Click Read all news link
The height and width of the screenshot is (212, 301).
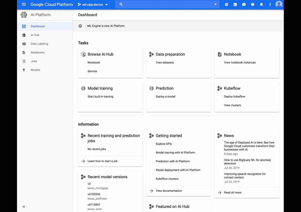[233, 192]
